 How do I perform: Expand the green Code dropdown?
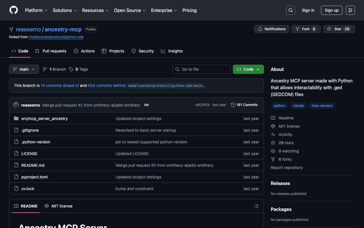pyautogui.click(x=248, y=69)
